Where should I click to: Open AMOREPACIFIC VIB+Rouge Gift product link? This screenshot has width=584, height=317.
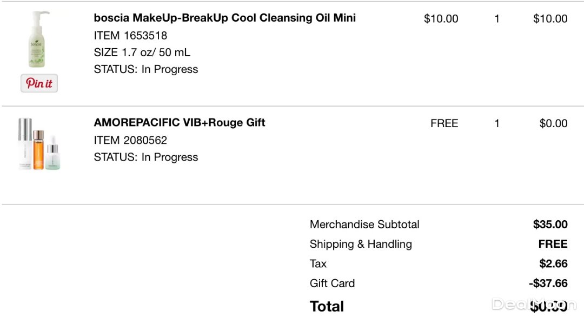pyautogui.click(x=180, y=123)
